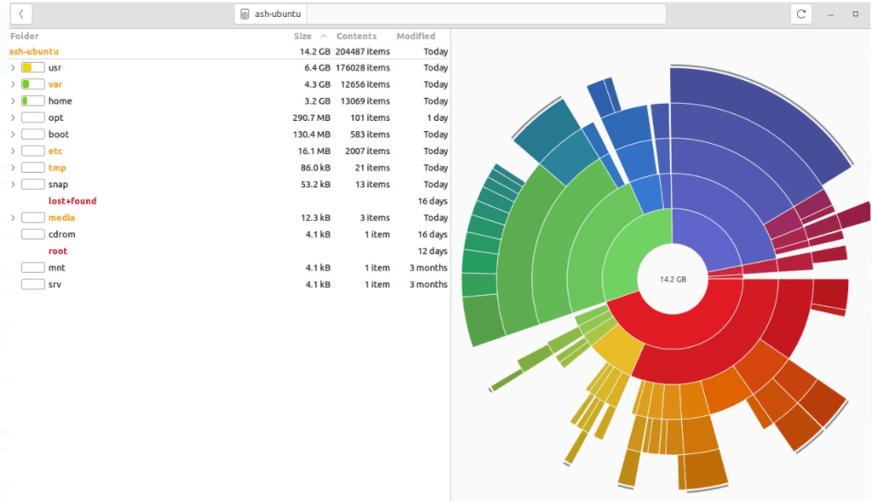Click the usage bar next to home

[x=32, y=101]
